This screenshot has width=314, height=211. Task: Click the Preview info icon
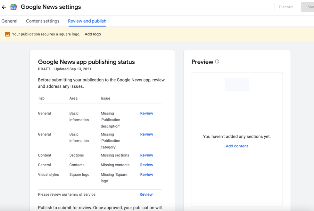click(217, 62)
